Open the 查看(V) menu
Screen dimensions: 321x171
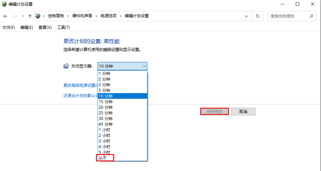(x=45, y=28)
